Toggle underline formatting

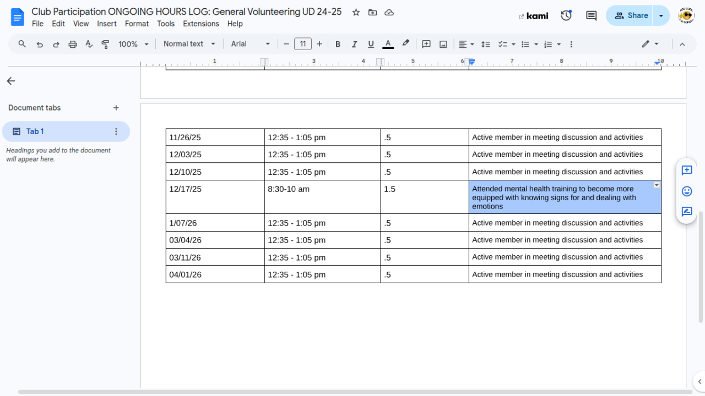tap(371, 44)
